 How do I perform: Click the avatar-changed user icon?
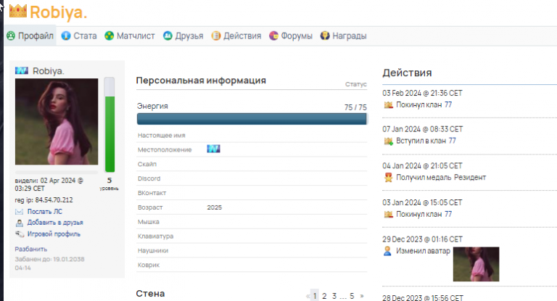tap(387, 251)
